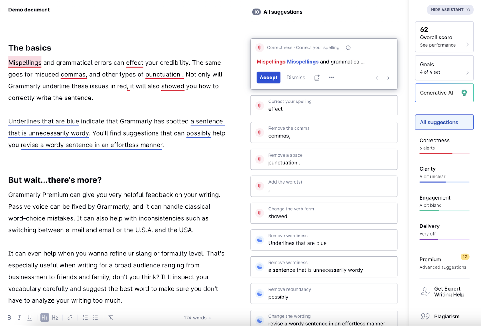Insert a link using the link icon

[x=70, y=317]
